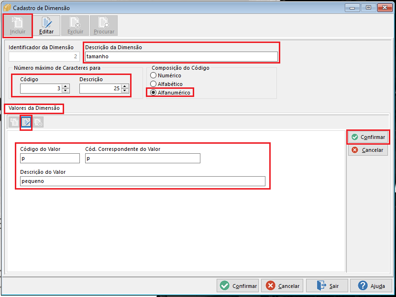Open the Valores da Dimensão tab
Image resolution: width=396 pixels, height=297 pixels.
(x=34, y=108)
